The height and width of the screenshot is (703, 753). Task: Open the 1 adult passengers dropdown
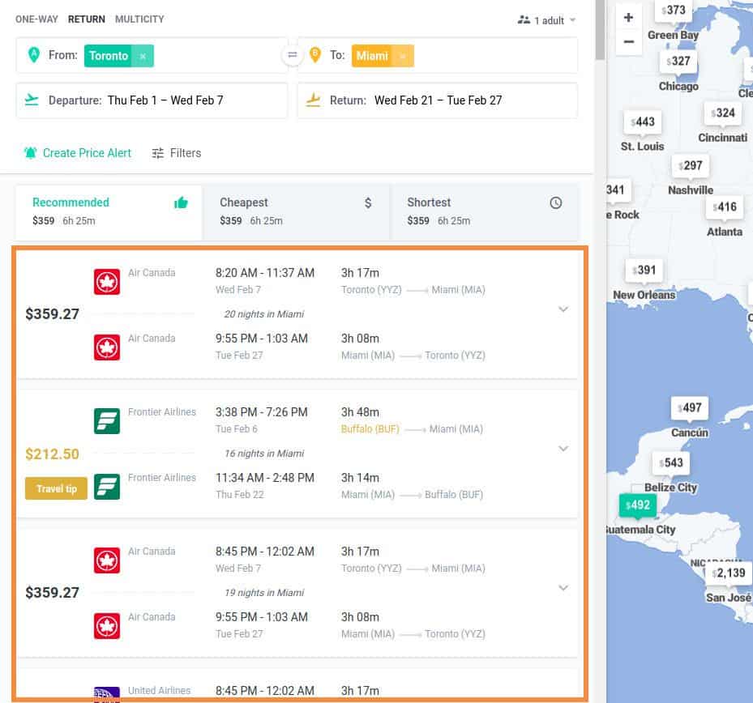click(546, 20)
